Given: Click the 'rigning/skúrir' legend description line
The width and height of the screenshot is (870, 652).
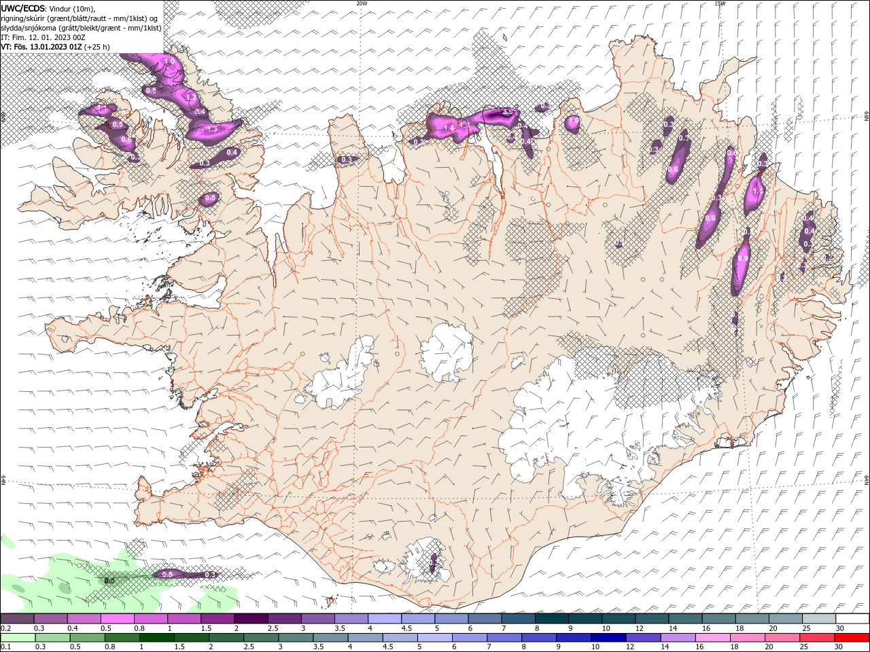Looking at the screenshot, I should click(x=80, y=18).
